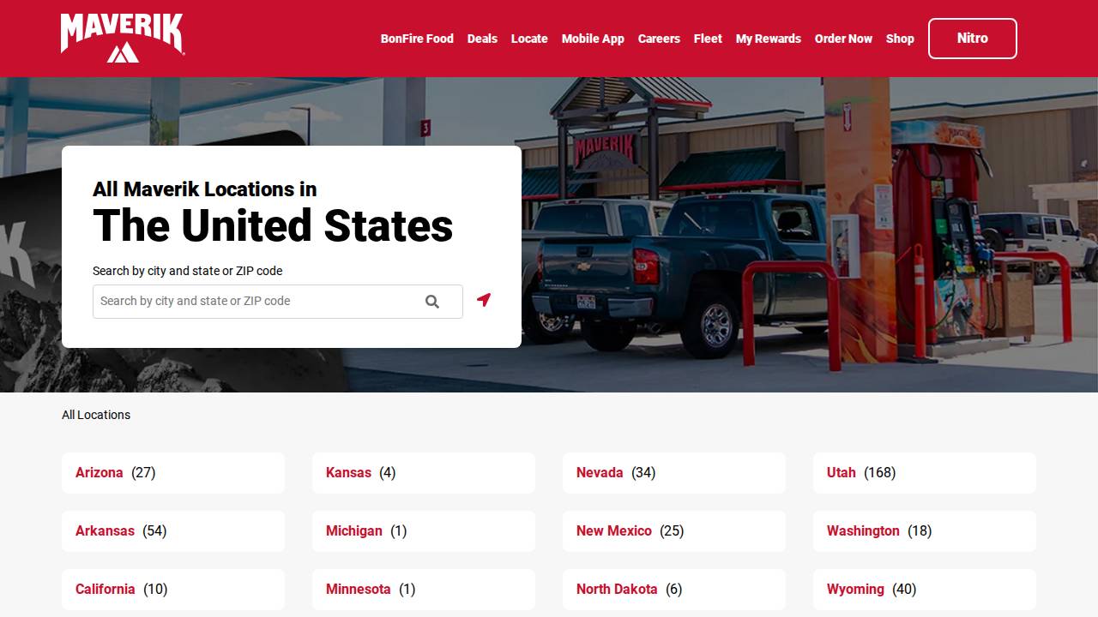
Task: Open the Shop page
Action: [900, 39]
